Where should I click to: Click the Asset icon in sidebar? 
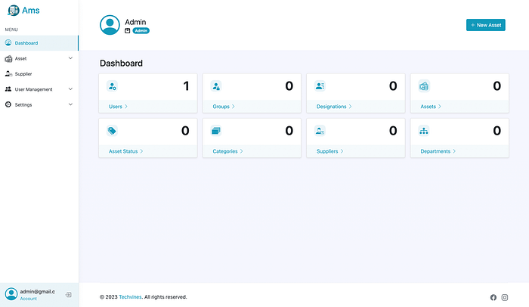8,59
